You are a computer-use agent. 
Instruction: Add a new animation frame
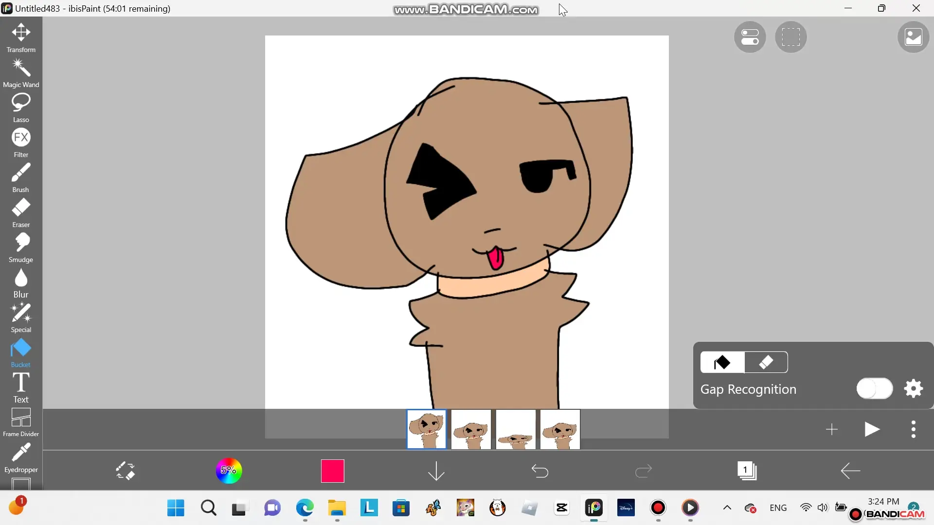point(831,429)
